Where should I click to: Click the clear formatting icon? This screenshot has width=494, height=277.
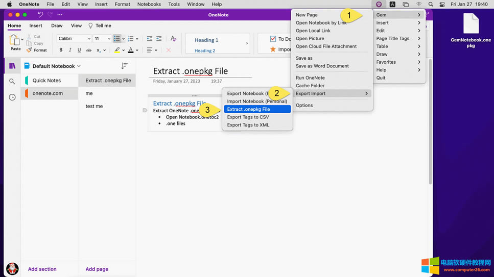coord(173,39)
